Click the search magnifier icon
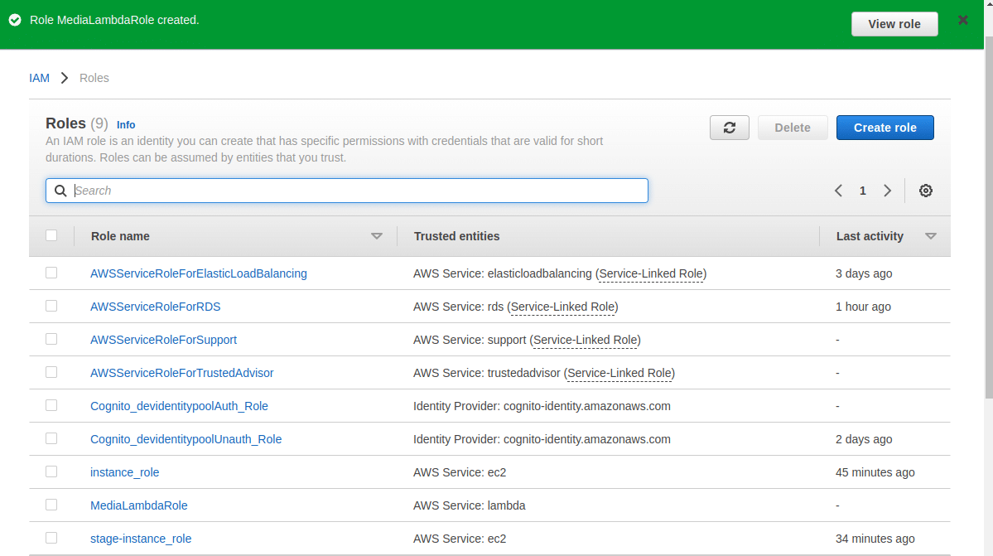993x556 pixels. [x=60, y=191]
